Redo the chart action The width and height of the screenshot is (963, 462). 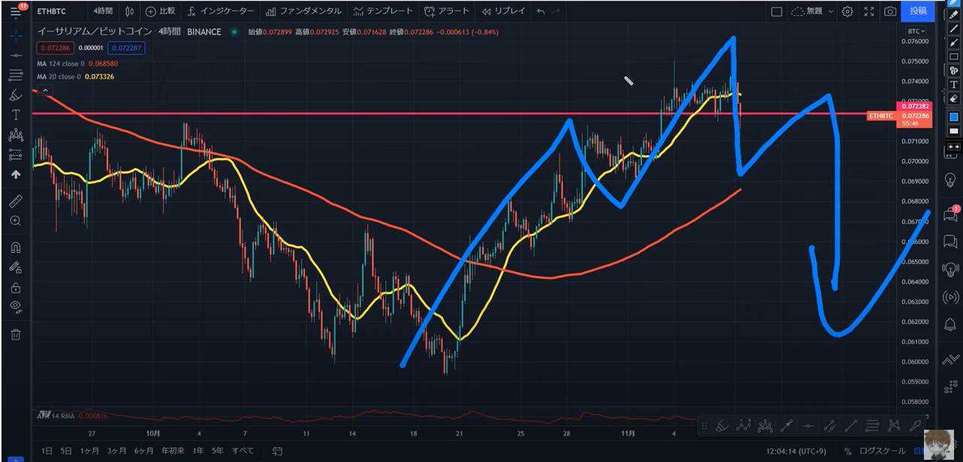pos(556,11)
